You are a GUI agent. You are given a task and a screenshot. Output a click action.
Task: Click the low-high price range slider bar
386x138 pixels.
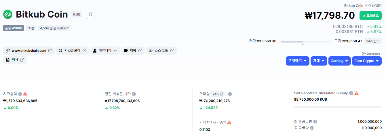[305, 42]
